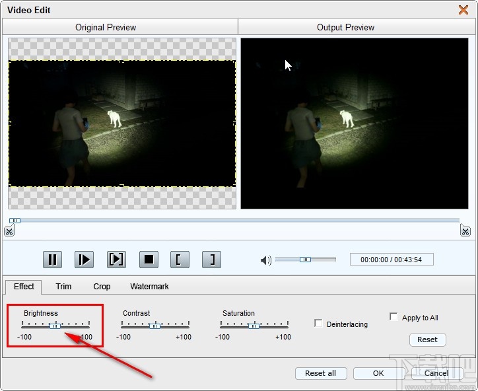Check the Apply to All option
Viewport: 478px width, 391px height.
click(x=393, y=317)
